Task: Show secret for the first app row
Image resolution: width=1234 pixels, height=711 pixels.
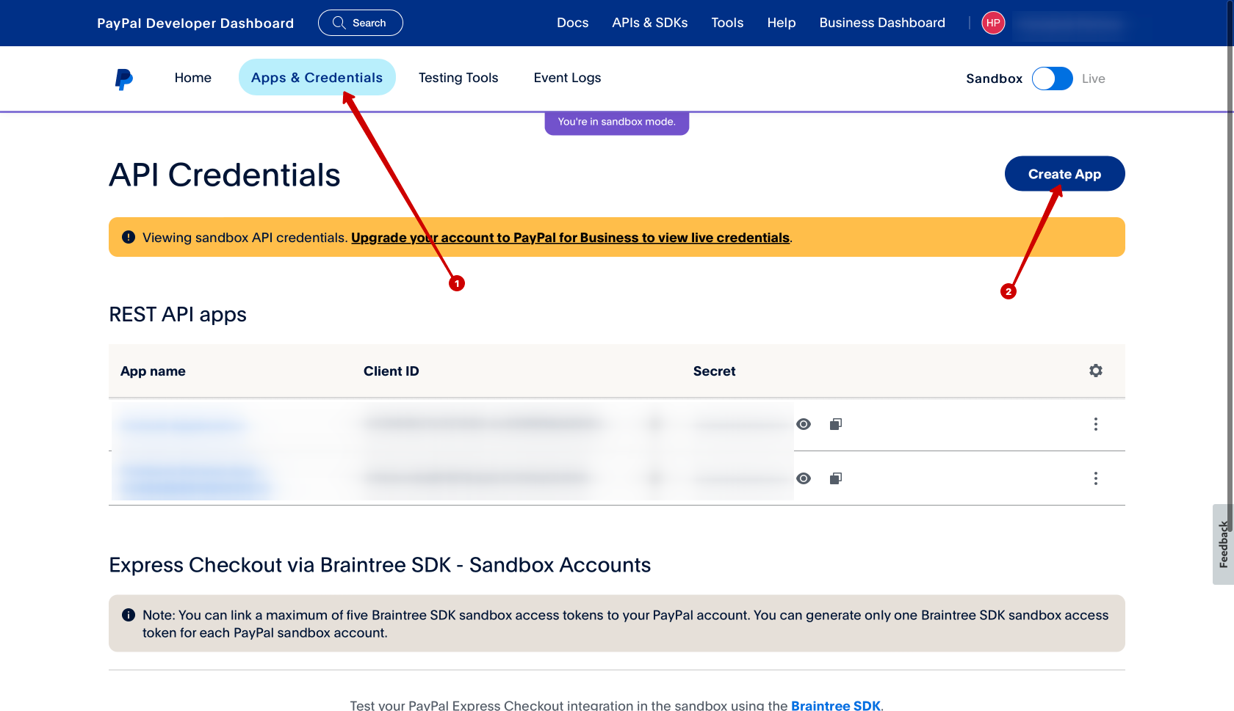Action: pos(804,424)
